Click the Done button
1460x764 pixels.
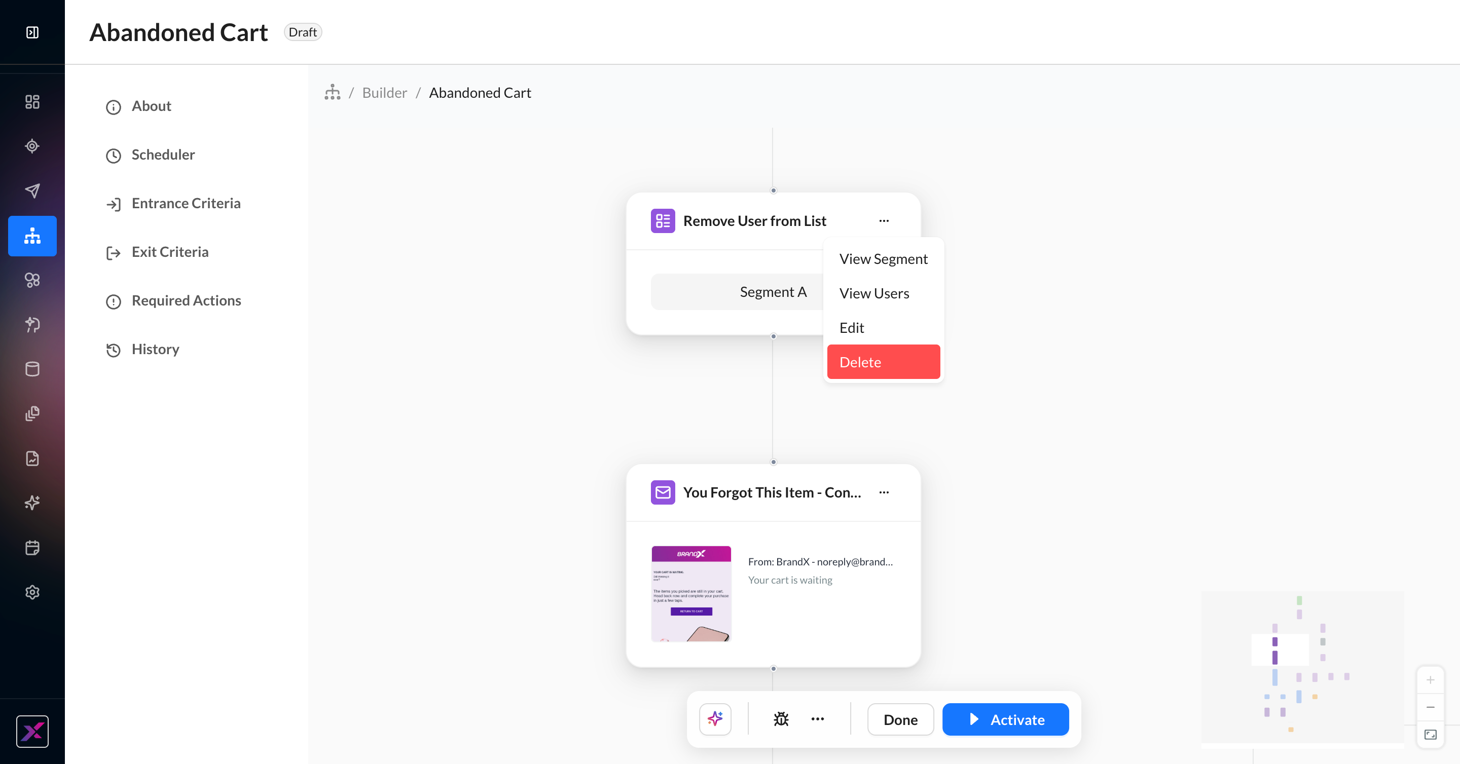pyautogui.click(x=900, y=719)
